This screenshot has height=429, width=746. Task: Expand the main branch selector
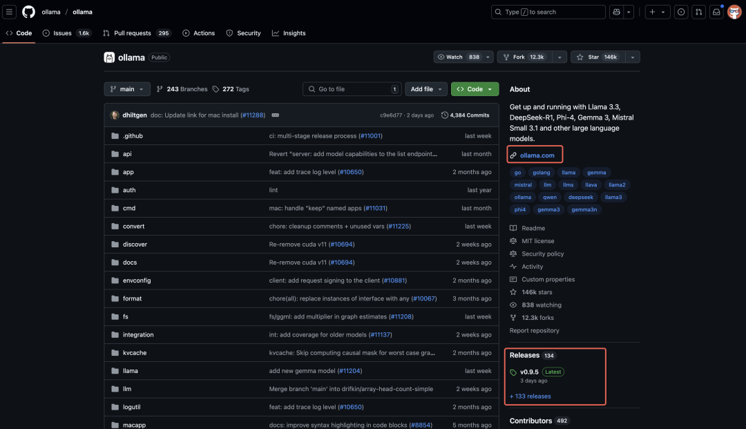pyautogui.click(x=127, y=89)
